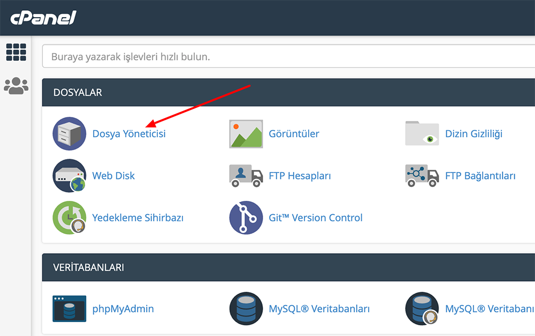Click the FTP Hesapları truck icon
The image size is (535, 336).
246,176
